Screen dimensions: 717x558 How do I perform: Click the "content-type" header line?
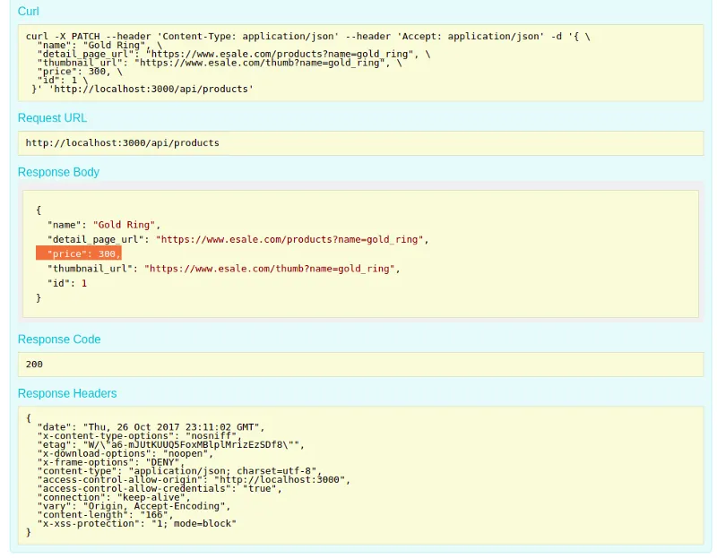pos(180,471)
